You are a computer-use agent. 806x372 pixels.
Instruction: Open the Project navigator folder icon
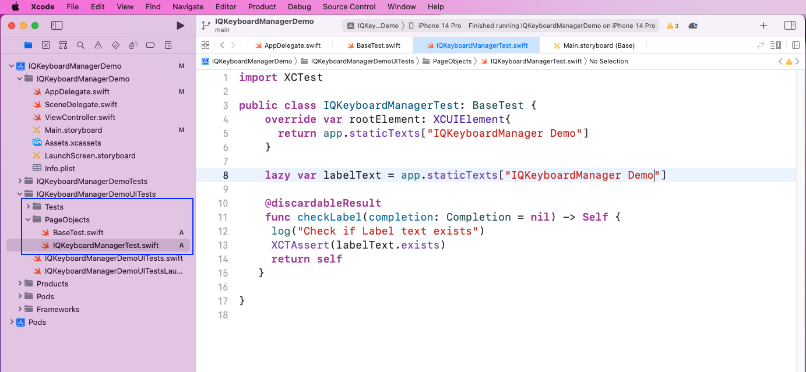28,45
